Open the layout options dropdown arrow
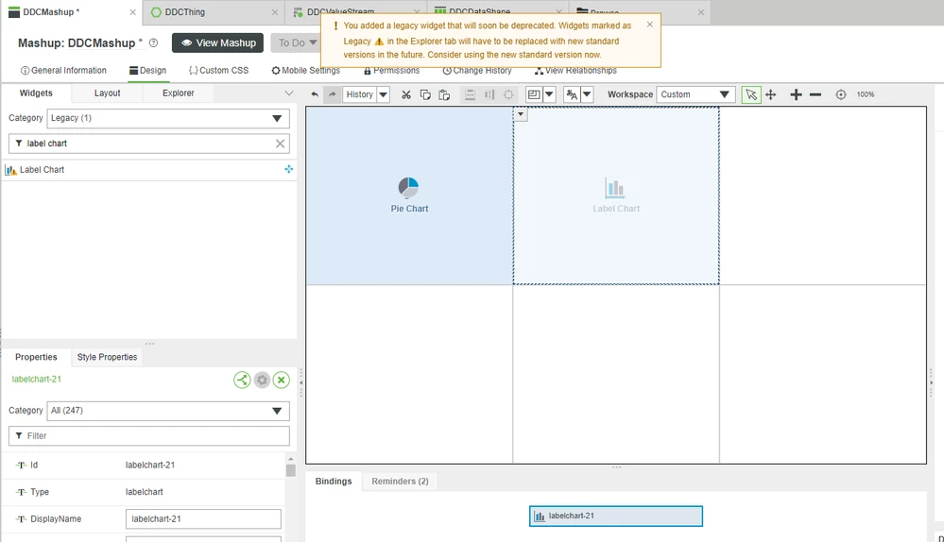The height and width of the screenshot is (542, 944). coord(549,94)
